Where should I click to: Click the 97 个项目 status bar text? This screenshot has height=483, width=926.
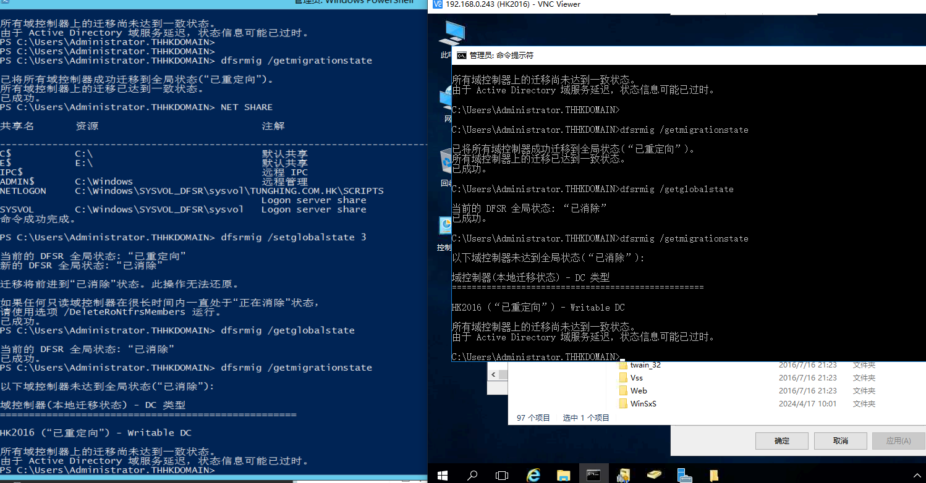coord(533,418)
